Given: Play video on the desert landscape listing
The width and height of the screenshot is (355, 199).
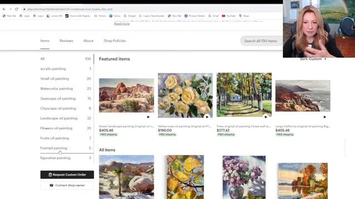Looking at the screenshot, I should (x=148, y=117).
